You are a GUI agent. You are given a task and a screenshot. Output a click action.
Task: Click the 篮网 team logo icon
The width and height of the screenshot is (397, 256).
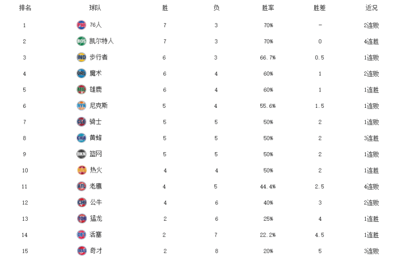[x=81, y=154]
